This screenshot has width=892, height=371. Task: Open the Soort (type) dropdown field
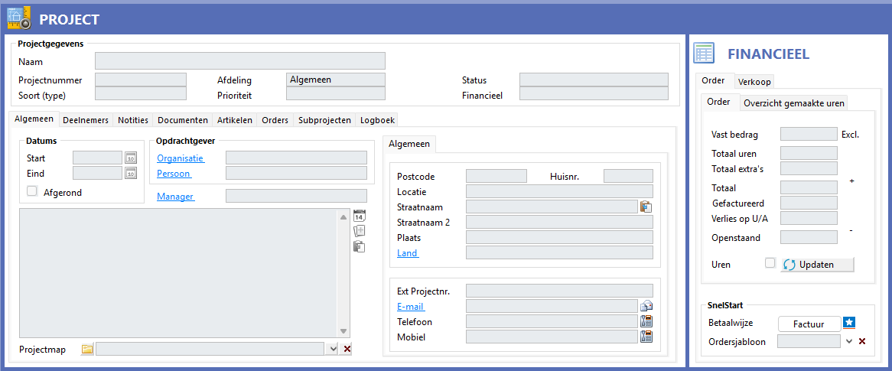(x=141, y=94)
